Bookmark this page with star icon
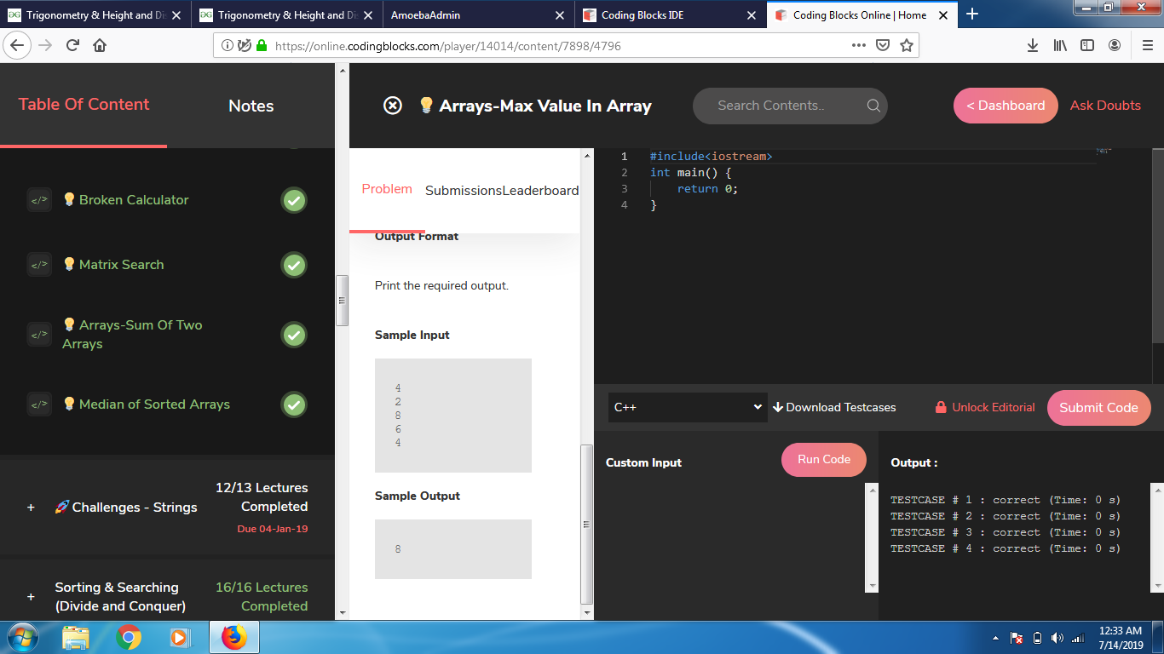1164x654 pixels. [x=907, y=46]
